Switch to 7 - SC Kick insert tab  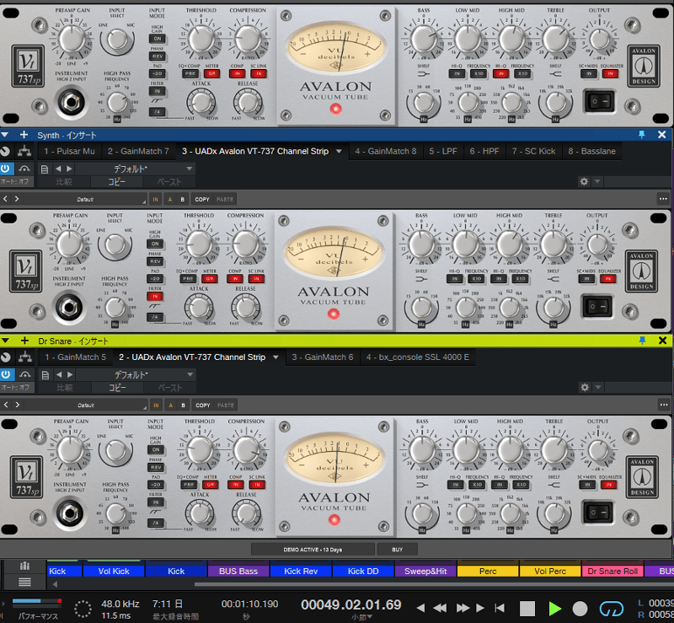click(x=534, y=151)
